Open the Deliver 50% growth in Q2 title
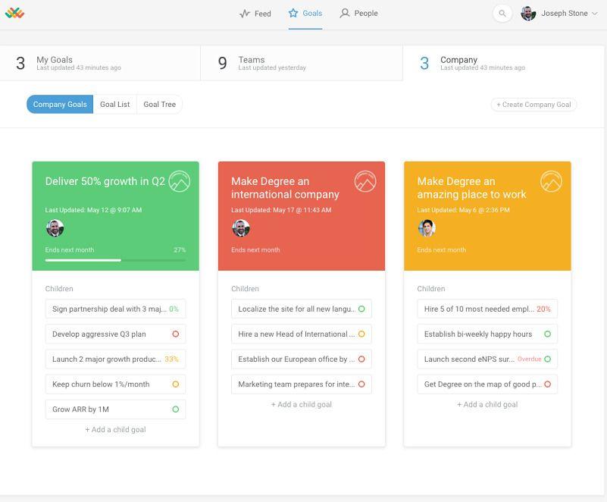The height and width of the screenshot is (502, 607). pyautogui.click(x=105, y=181)
